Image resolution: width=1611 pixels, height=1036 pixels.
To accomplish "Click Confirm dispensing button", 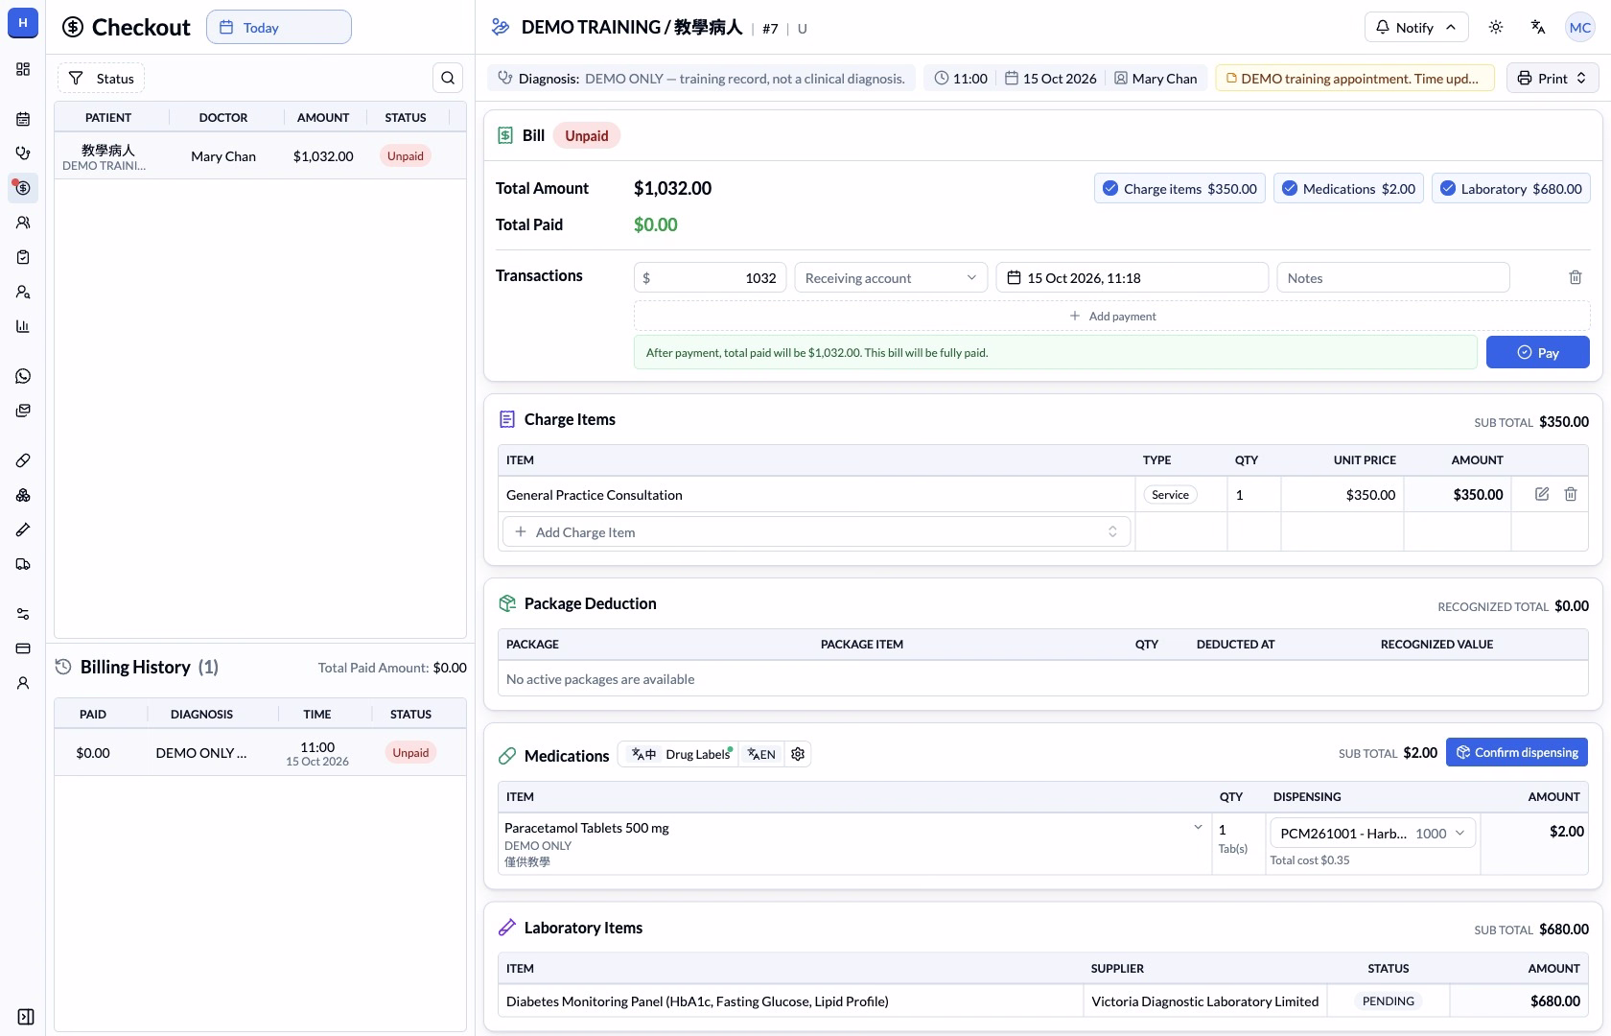I will (1517, 752).
